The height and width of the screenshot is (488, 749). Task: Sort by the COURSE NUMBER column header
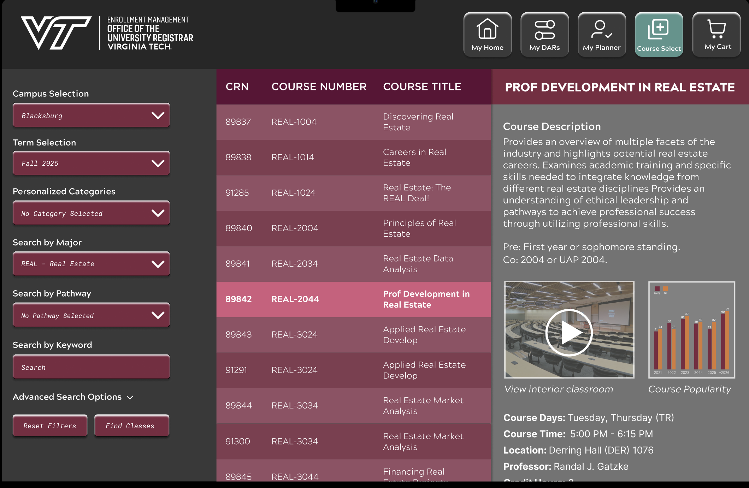click(319, 87)
